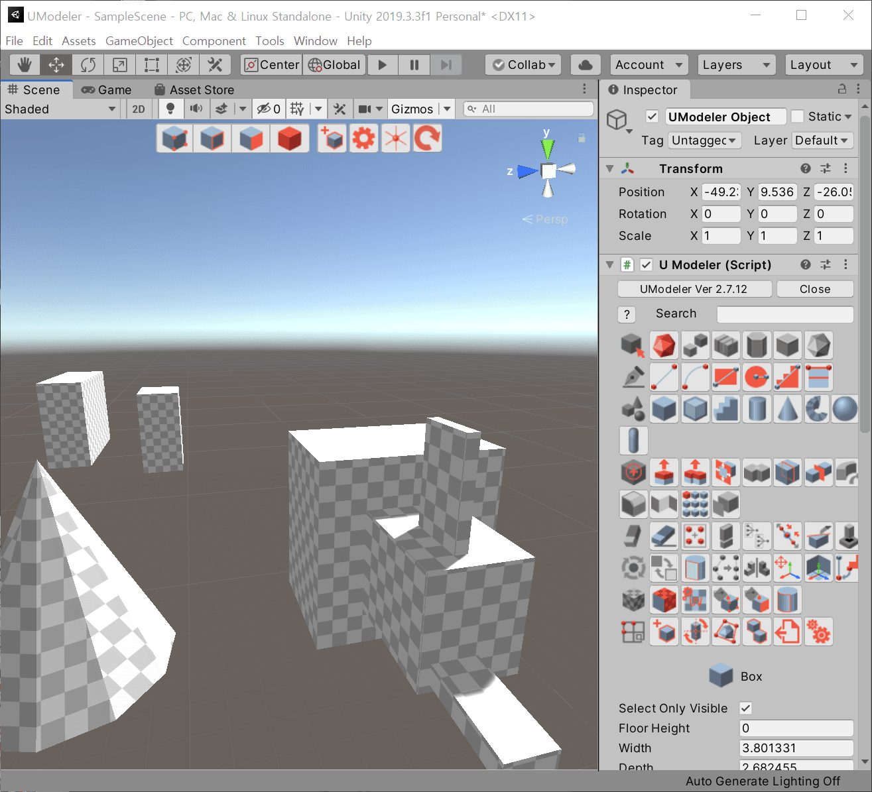Select the Eraser tool in UModeler
The image size is (872, 792).
pos(664,536)
